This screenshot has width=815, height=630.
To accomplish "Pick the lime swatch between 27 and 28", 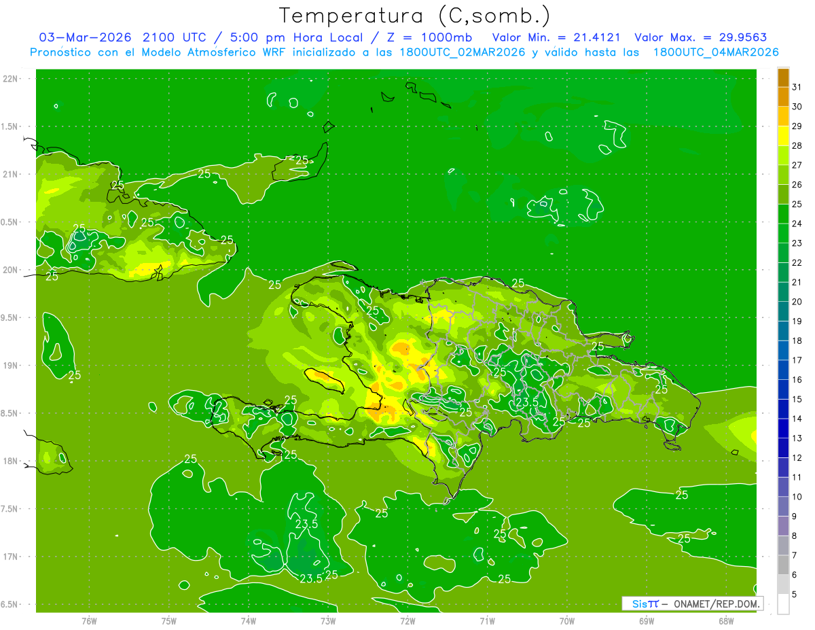I will coord(783,156).
